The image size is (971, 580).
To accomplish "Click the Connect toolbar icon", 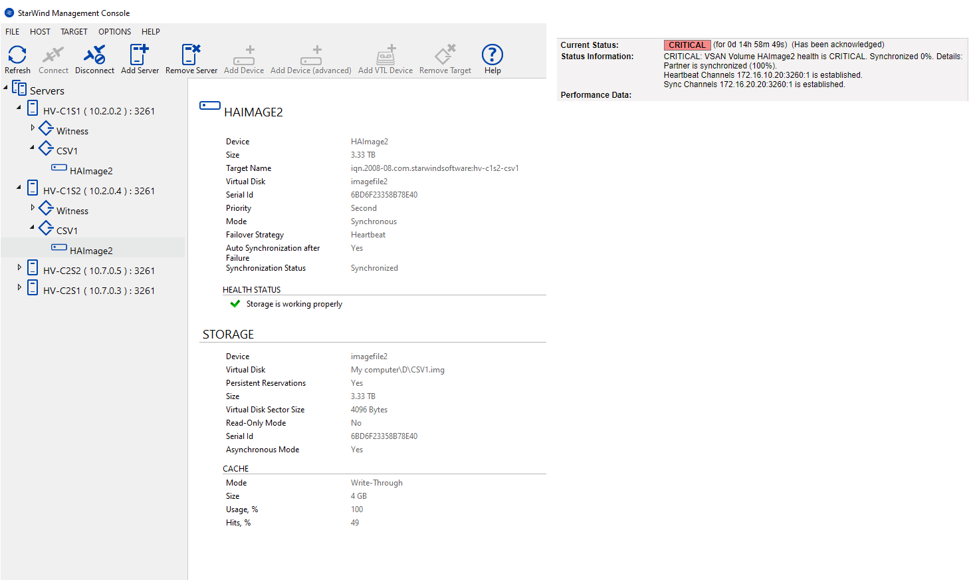I will pos(53,55).
